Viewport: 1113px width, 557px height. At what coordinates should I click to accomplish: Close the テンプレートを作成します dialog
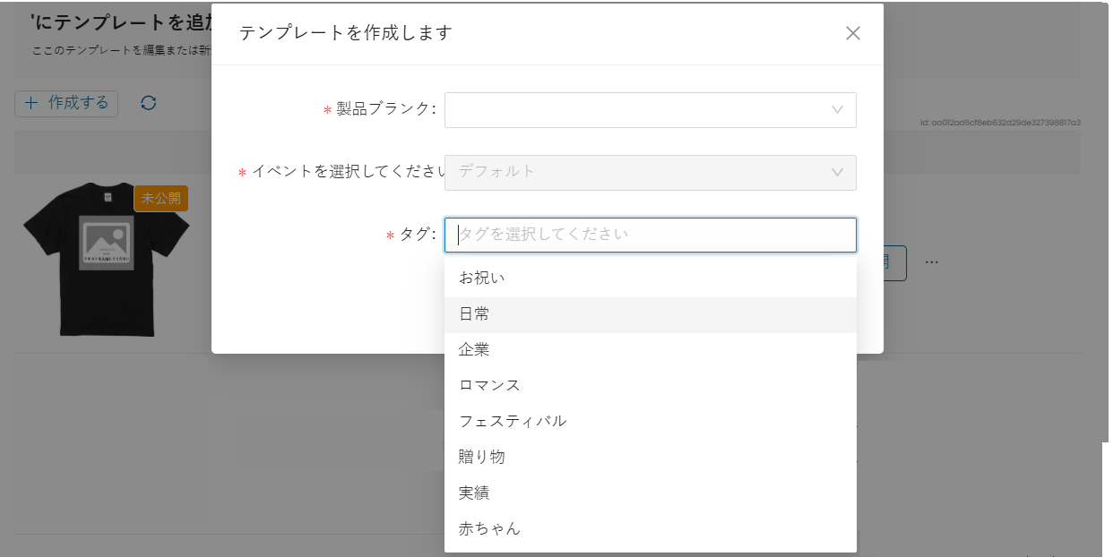(852, 33)
